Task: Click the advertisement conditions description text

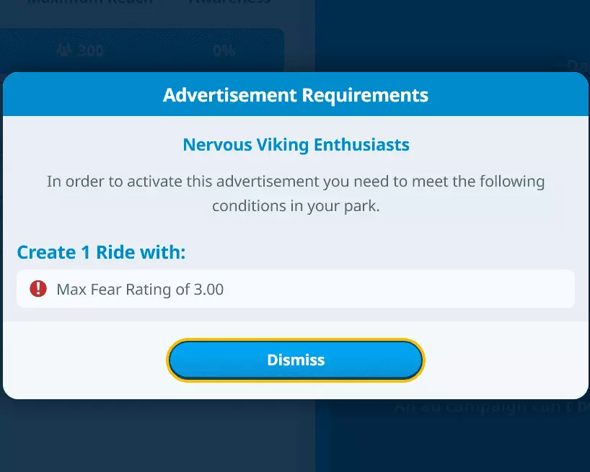Action: click(x=296, y=193)
